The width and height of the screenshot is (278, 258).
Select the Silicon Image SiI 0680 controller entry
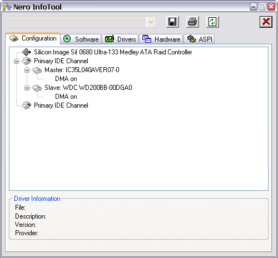pos(113,52)
